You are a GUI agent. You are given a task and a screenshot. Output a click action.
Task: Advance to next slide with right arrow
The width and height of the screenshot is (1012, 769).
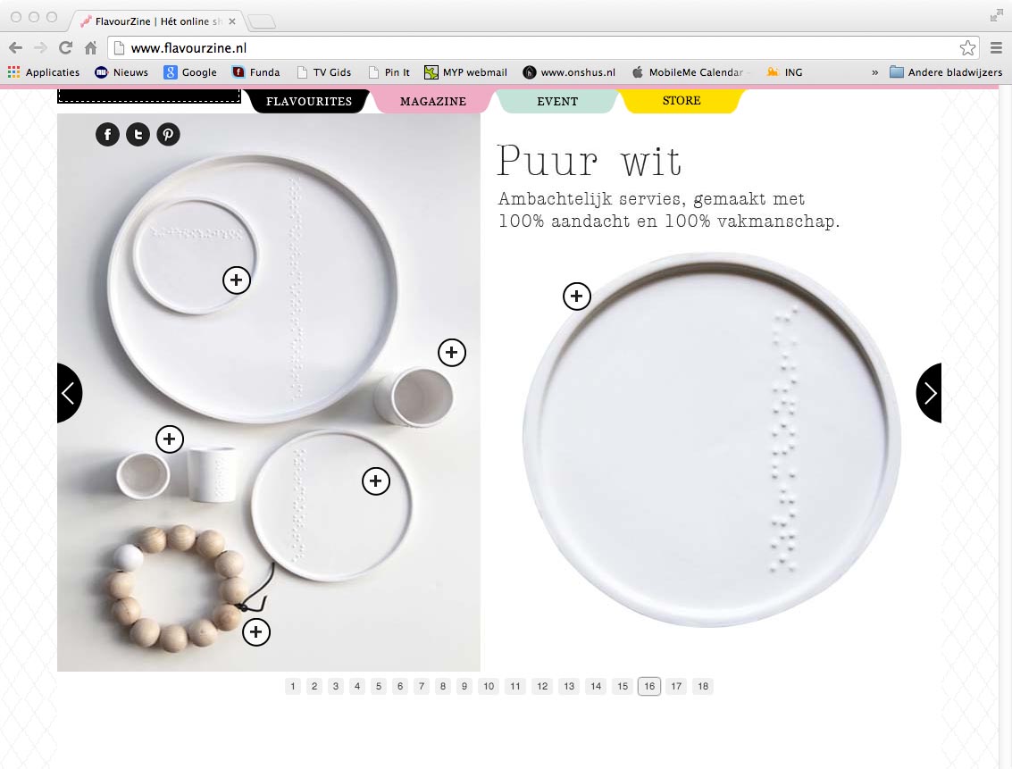(930, 393)
